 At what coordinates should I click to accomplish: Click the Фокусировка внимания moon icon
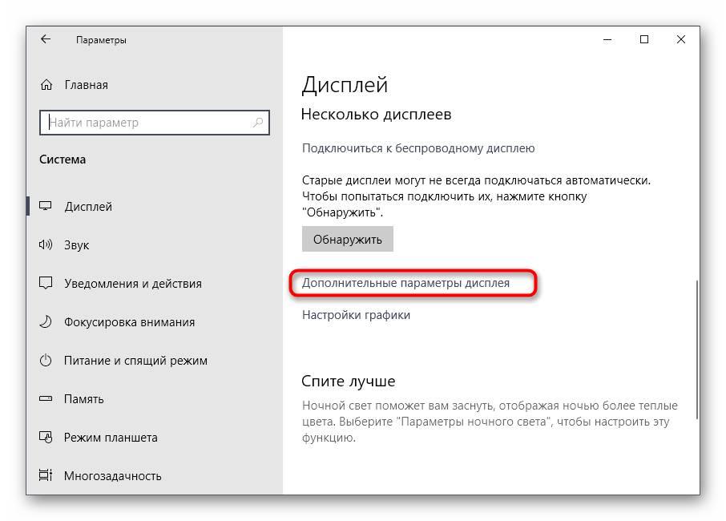point(46,322)
